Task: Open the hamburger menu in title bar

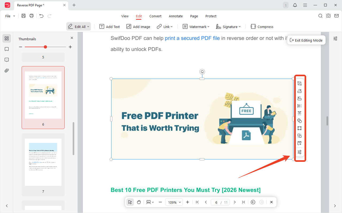Action: tap(305, 5)
